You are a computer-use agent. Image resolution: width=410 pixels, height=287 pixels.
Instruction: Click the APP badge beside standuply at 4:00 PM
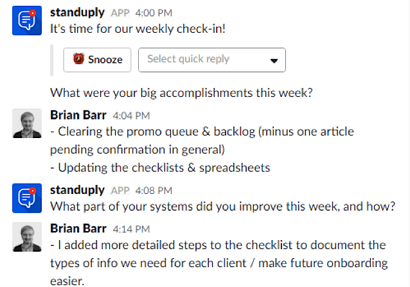pos(120,13)
